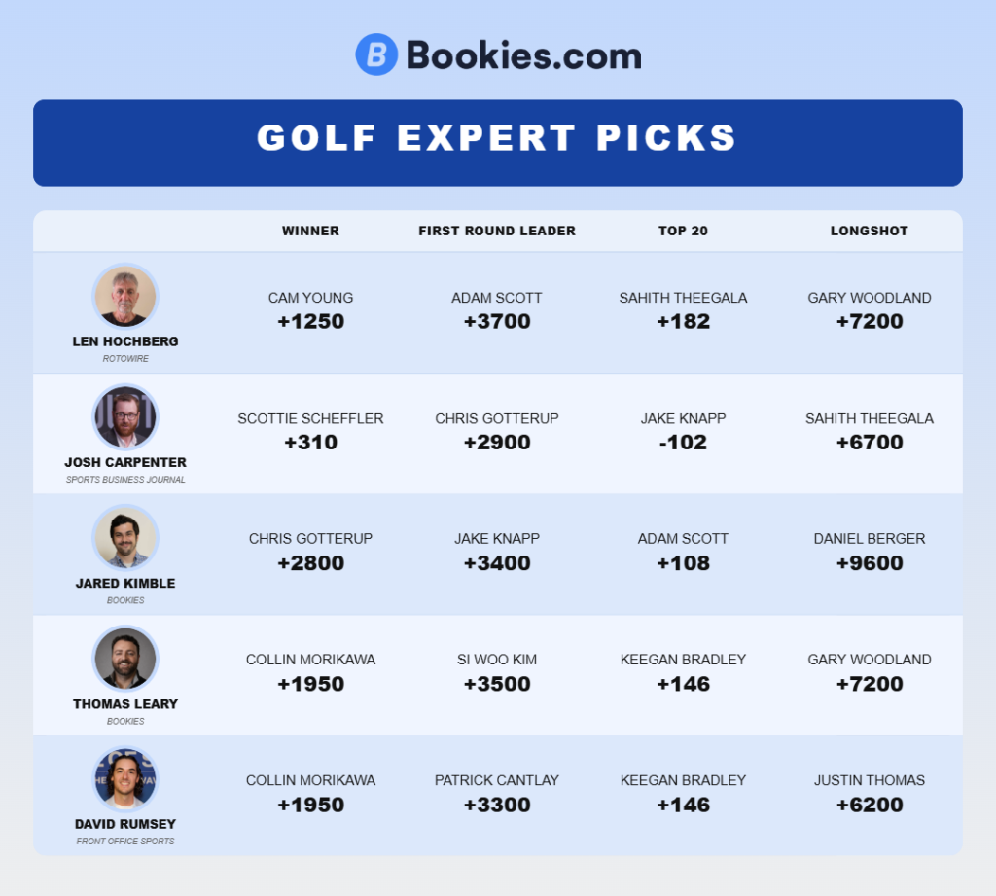Click the Si Woo Kim +3500 pick
The image size is (996, 896).
(x=497, y=683)
